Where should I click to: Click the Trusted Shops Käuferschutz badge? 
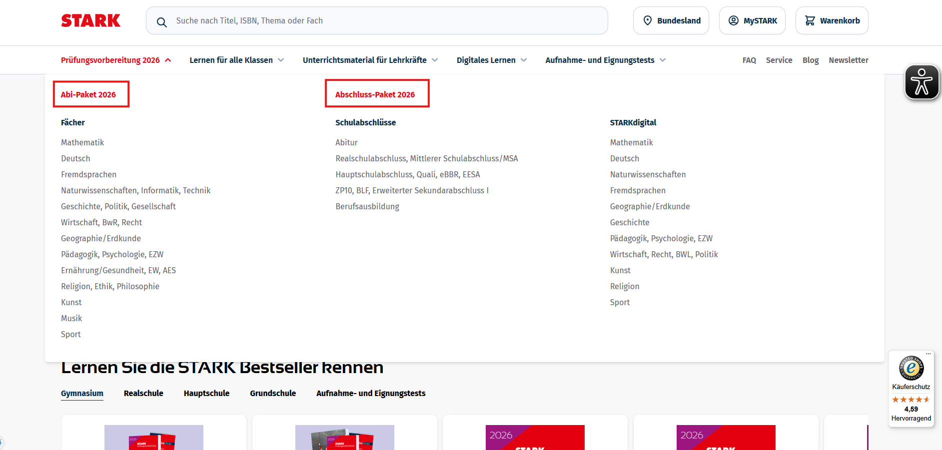click(x=911, y=368)
